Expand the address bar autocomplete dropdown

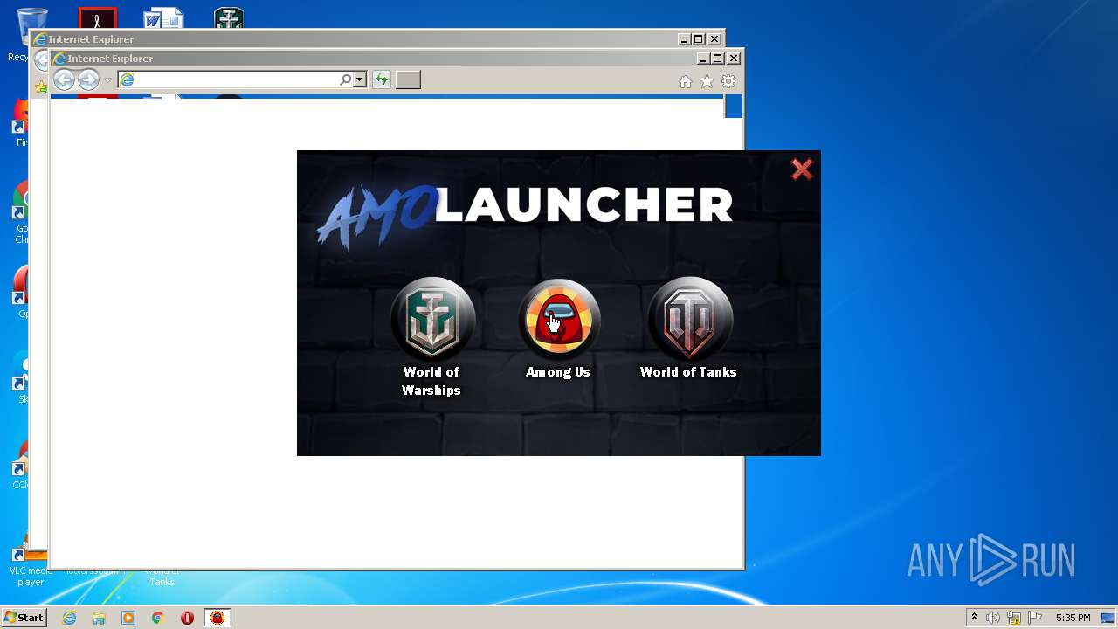click(x=359, y=79)
